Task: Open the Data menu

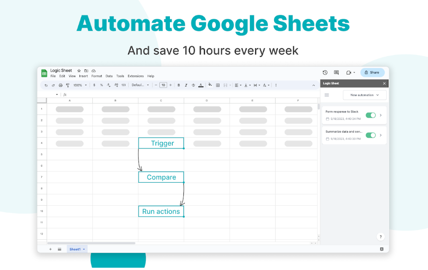Action: pyautogui.click(x=109, y=76)
